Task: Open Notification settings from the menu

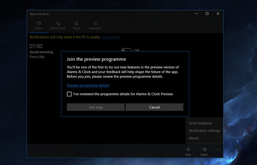Action: point(204,131)
